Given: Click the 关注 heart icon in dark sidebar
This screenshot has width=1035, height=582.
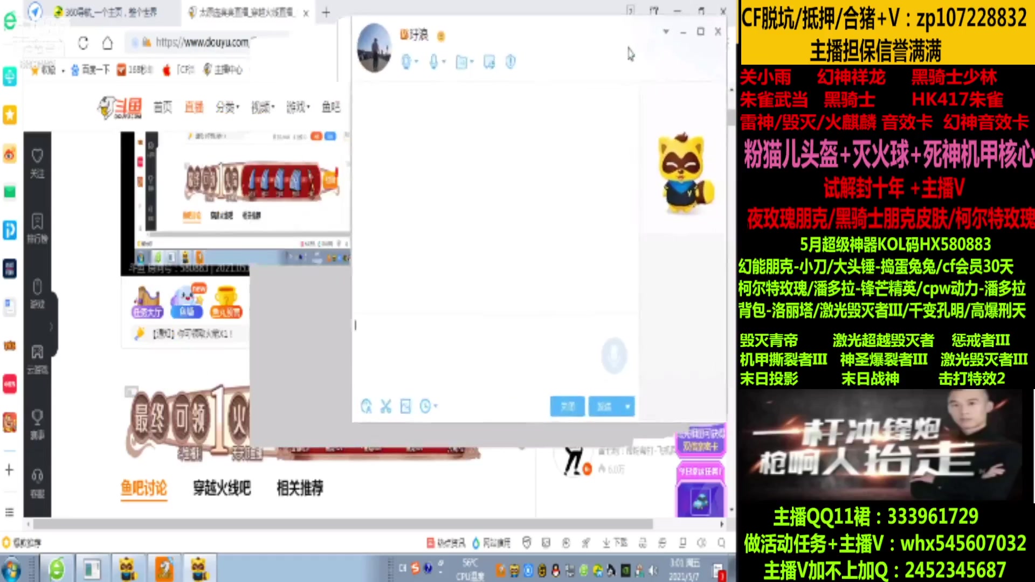Looking at the screenshot, I should click(37, 163).
